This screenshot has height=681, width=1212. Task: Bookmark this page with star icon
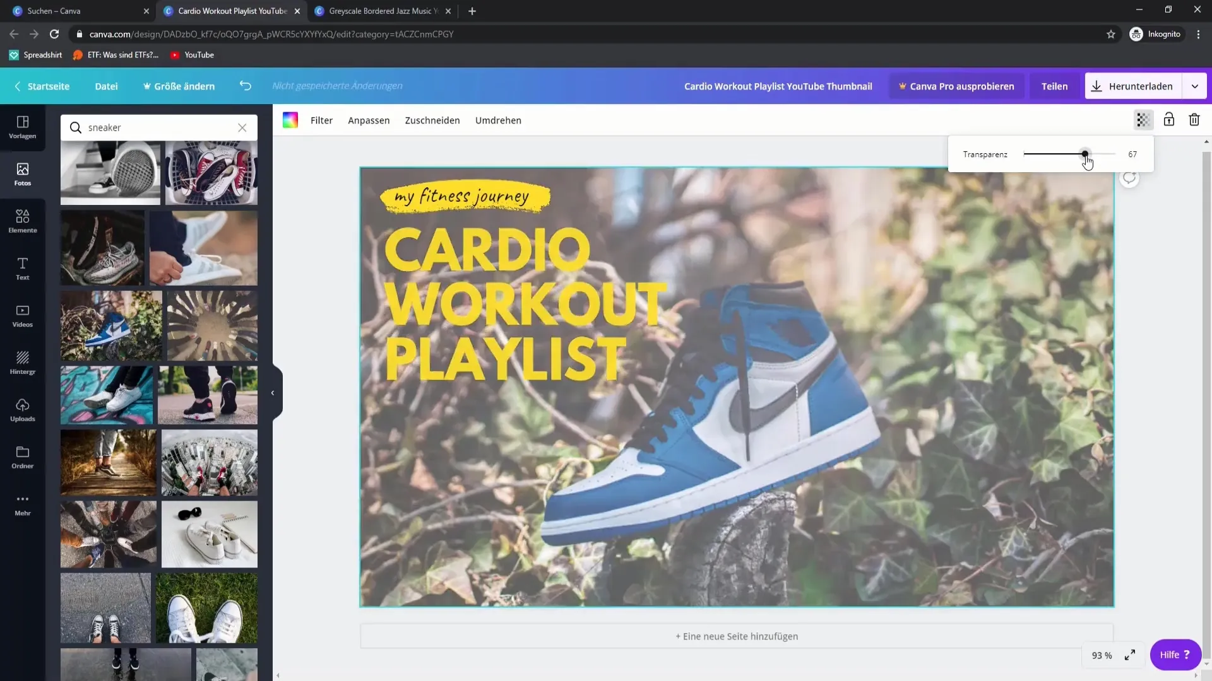[x=1111, y=34]
